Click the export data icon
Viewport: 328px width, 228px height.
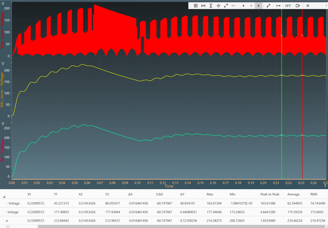(x=298, y=6)
